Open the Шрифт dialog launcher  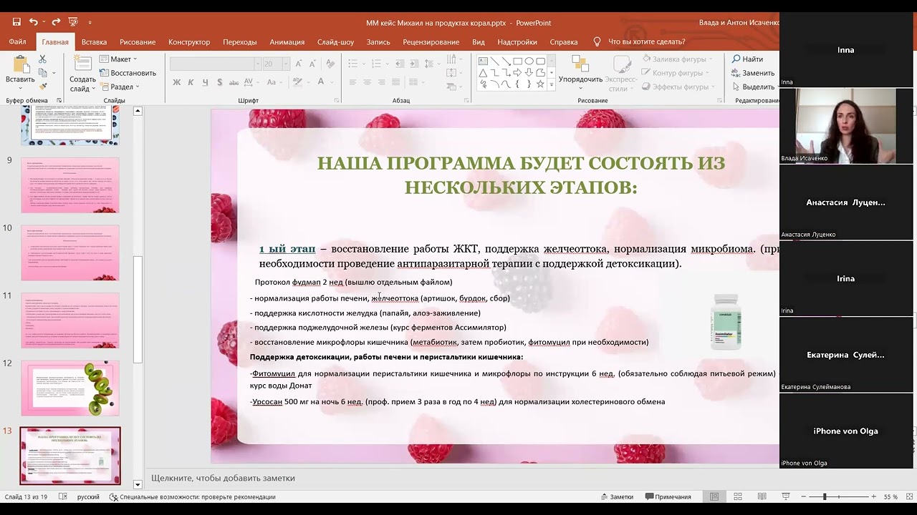point(336,101)
